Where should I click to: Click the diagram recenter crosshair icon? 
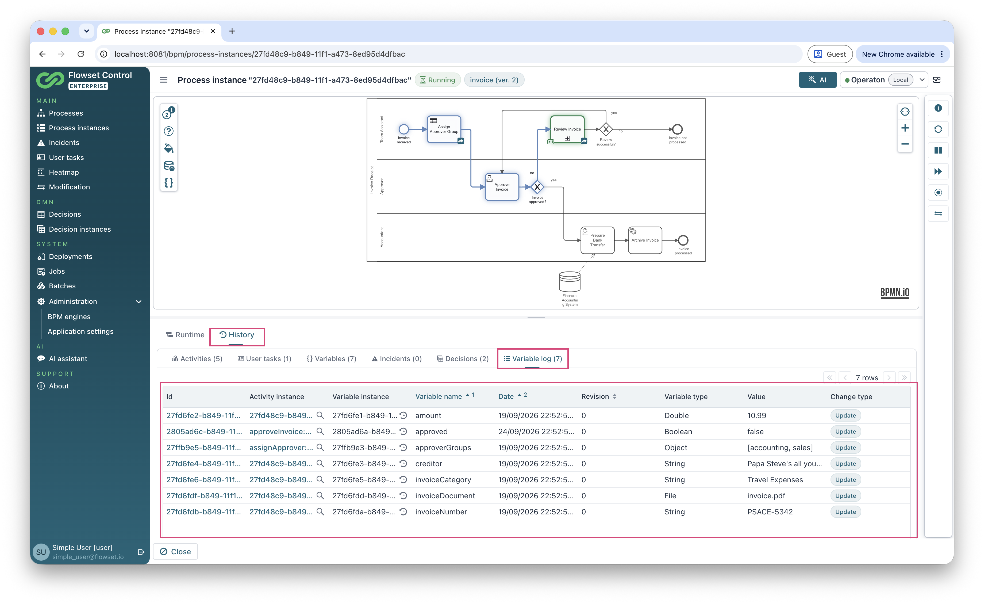(x=905, y=112)
